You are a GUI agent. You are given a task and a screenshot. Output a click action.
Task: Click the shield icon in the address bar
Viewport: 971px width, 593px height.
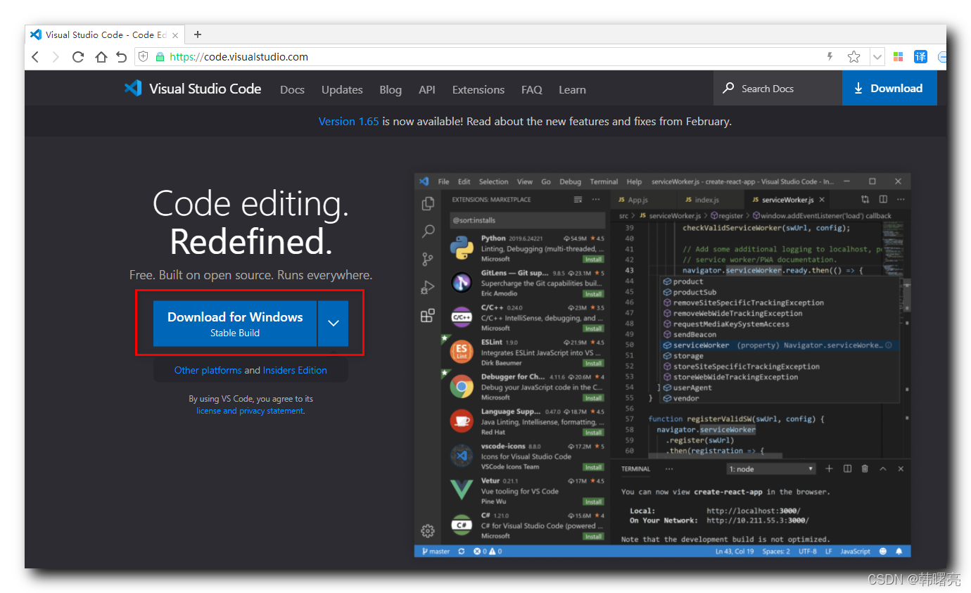tap(144, 57)
